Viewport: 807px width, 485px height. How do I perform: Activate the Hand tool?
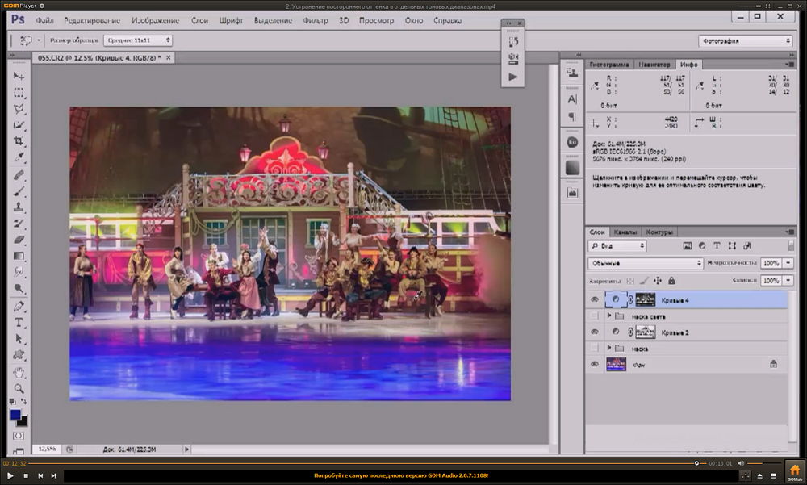(x=19, y=372)
